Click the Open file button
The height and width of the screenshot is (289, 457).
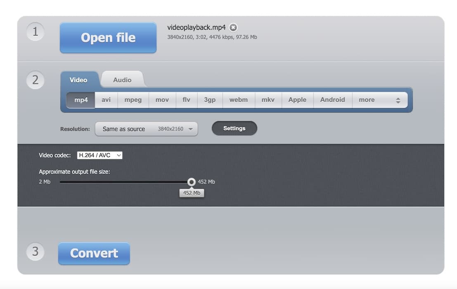point(108,38)
